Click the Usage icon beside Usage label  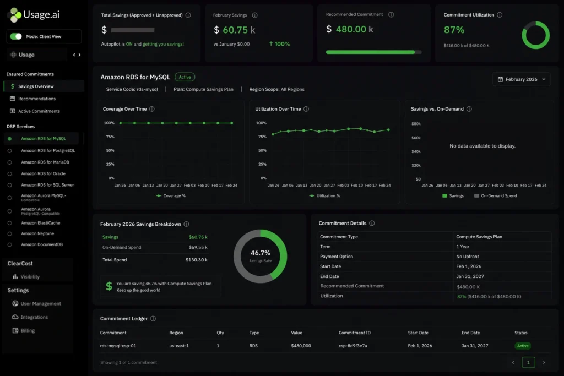point(13,55)
